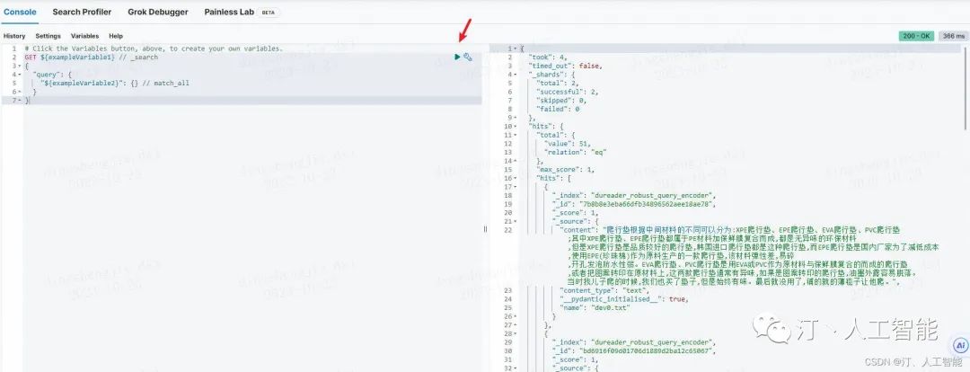970x372 pixels.
Task: Click the pane divider handle between editors
Action: (486, 229)
